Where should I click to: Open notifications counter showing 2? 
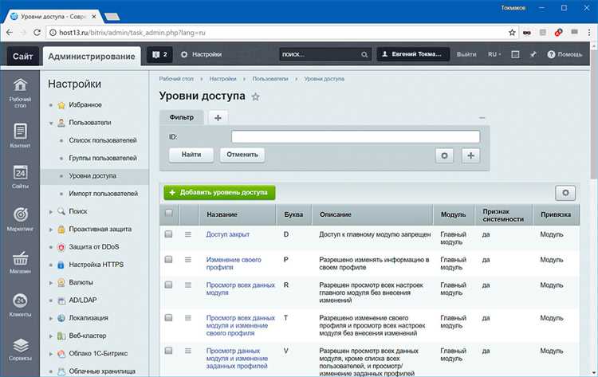pyautogui.click(x=159, y=54)
